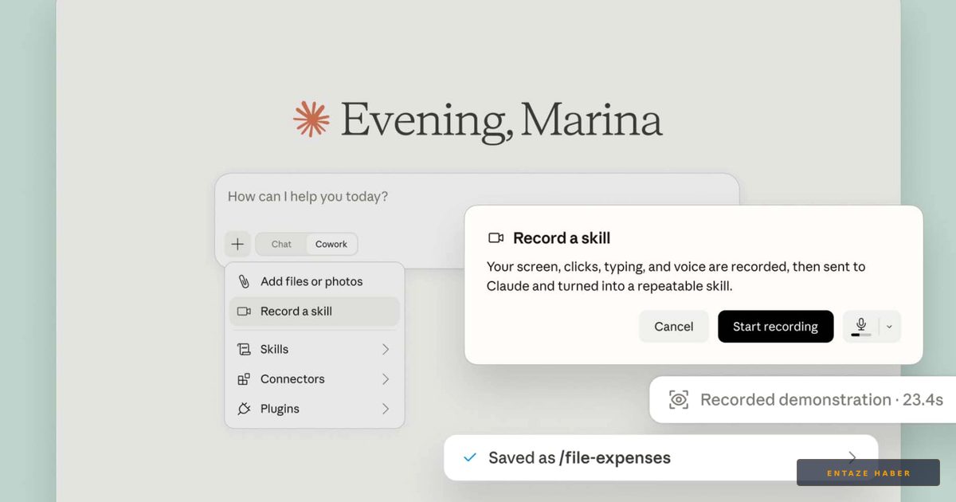
Task: Expand the Connectors submenu chevron
Action: (x=386, y=379)
